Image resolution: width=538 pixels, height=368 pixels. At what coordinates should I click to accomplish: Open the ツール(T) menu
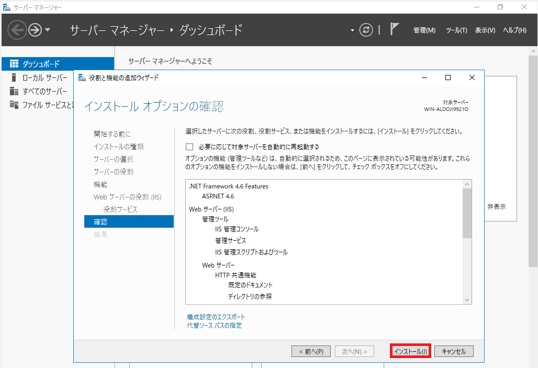(x=456, y=30)
